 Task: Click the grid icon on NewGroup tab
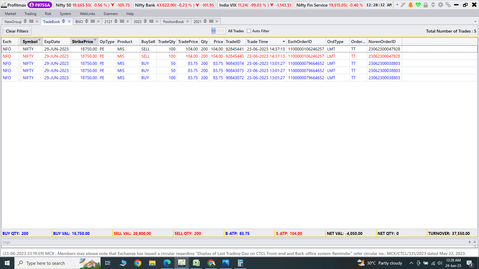[x=31, y=21]
